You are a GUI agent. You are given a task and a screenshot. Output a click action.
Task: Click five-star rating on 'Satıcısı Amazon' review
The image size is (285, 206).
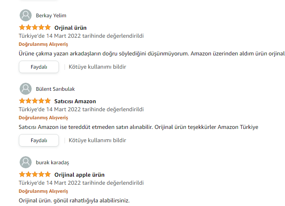click(35, 101)
